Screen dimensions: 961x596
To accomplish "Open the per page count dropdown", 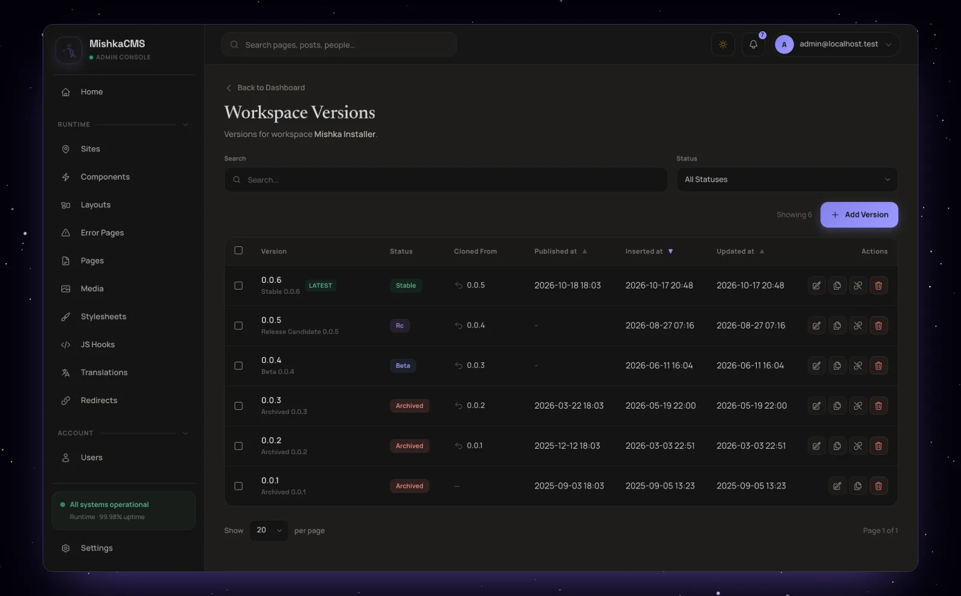I will [x=269, y=531].
